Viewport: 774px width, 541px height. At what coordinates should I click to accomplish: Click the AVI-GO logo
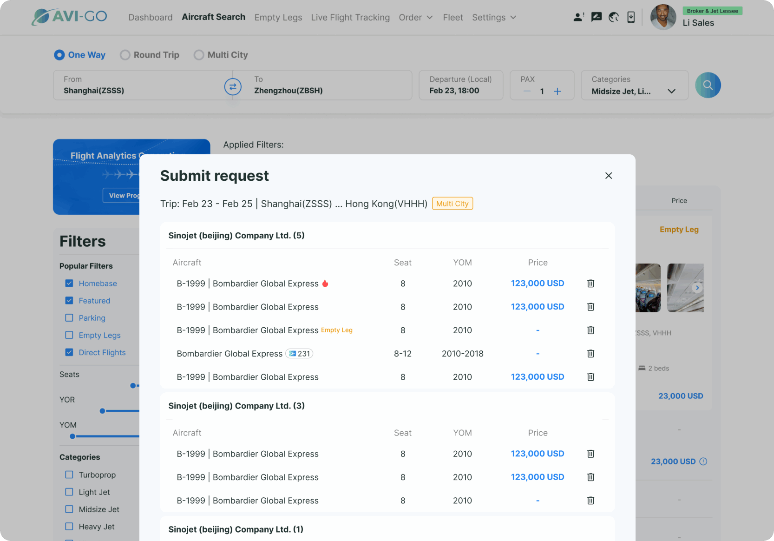click(x=69, y=17)
